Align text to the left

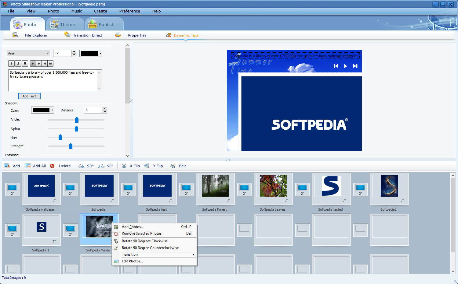33,63
